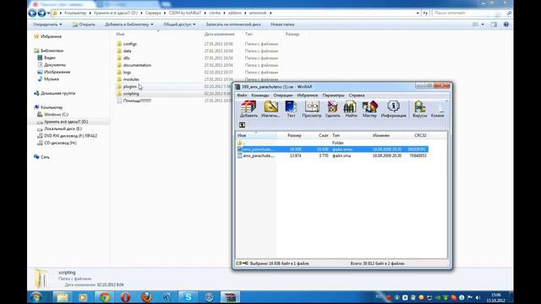
Task: Click the 'addons' segment in the address bar
Action: (235, 14)
